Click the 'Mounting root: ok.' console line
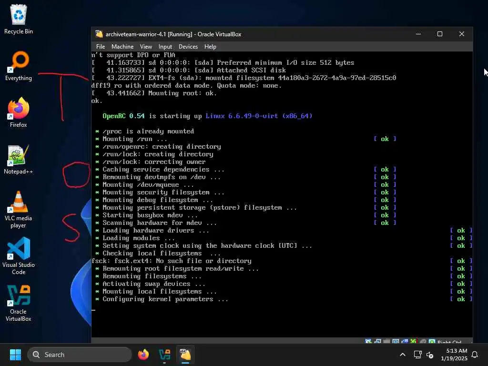The image size is (488, 366). pos(154,93)
